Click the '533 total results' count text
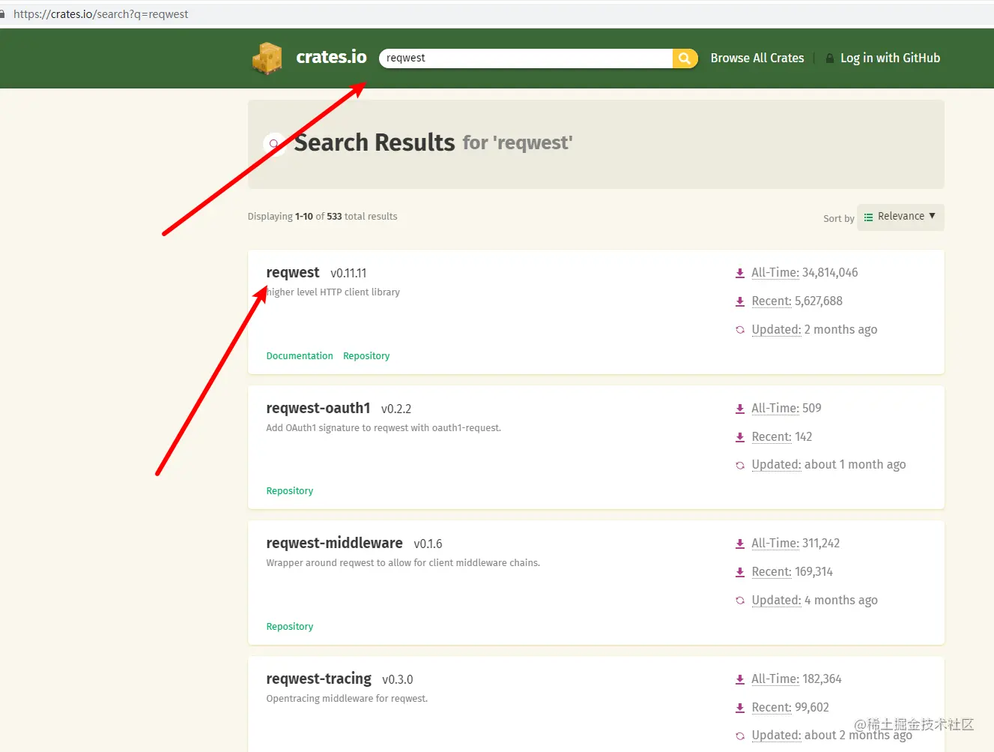Viewport: 994px width, 752px height. 362,217
